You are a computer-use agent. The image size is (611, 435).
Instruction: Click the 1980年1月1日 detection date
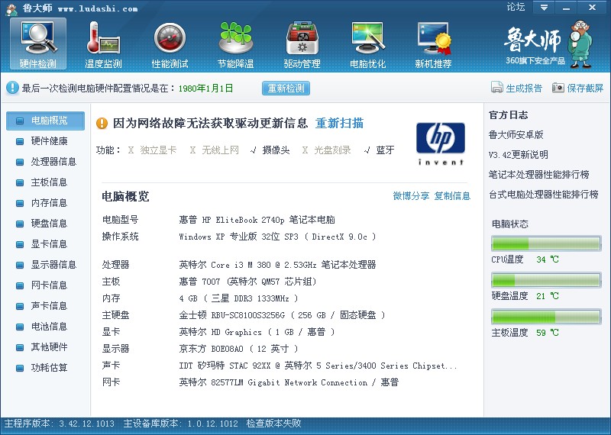[x=205, y=89]
